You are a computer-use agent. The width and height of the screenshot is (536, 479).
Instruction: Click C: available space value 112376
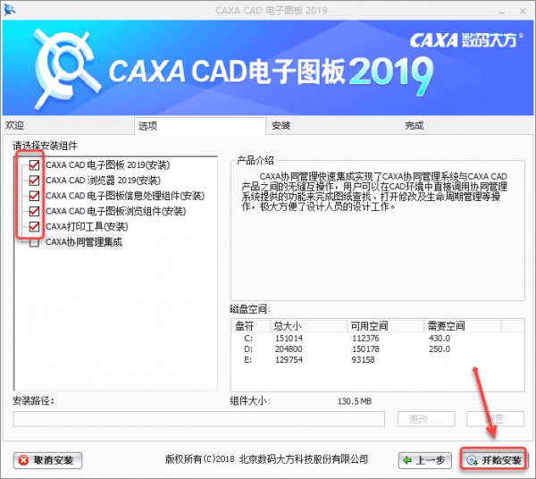(365, 338)
